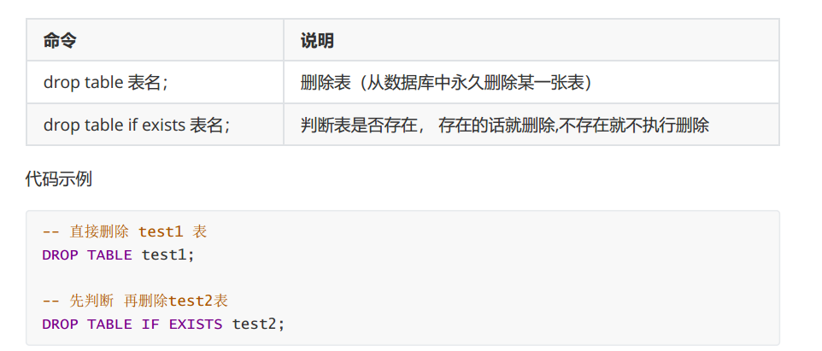
Task: Click DROP keyword in the second statement
Action: pos(60,325)
